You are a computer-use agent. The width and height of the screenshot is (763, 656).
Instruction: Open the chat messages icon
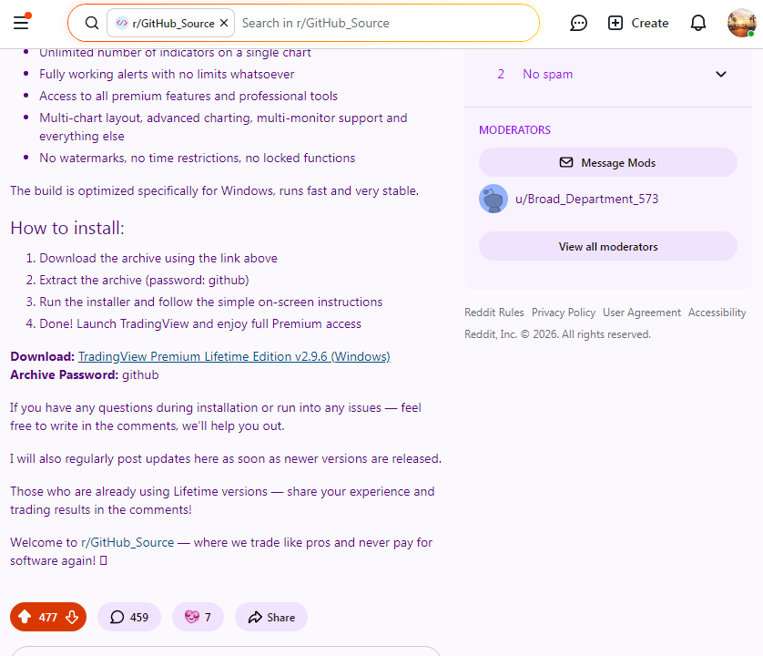[x=578, y=23]
